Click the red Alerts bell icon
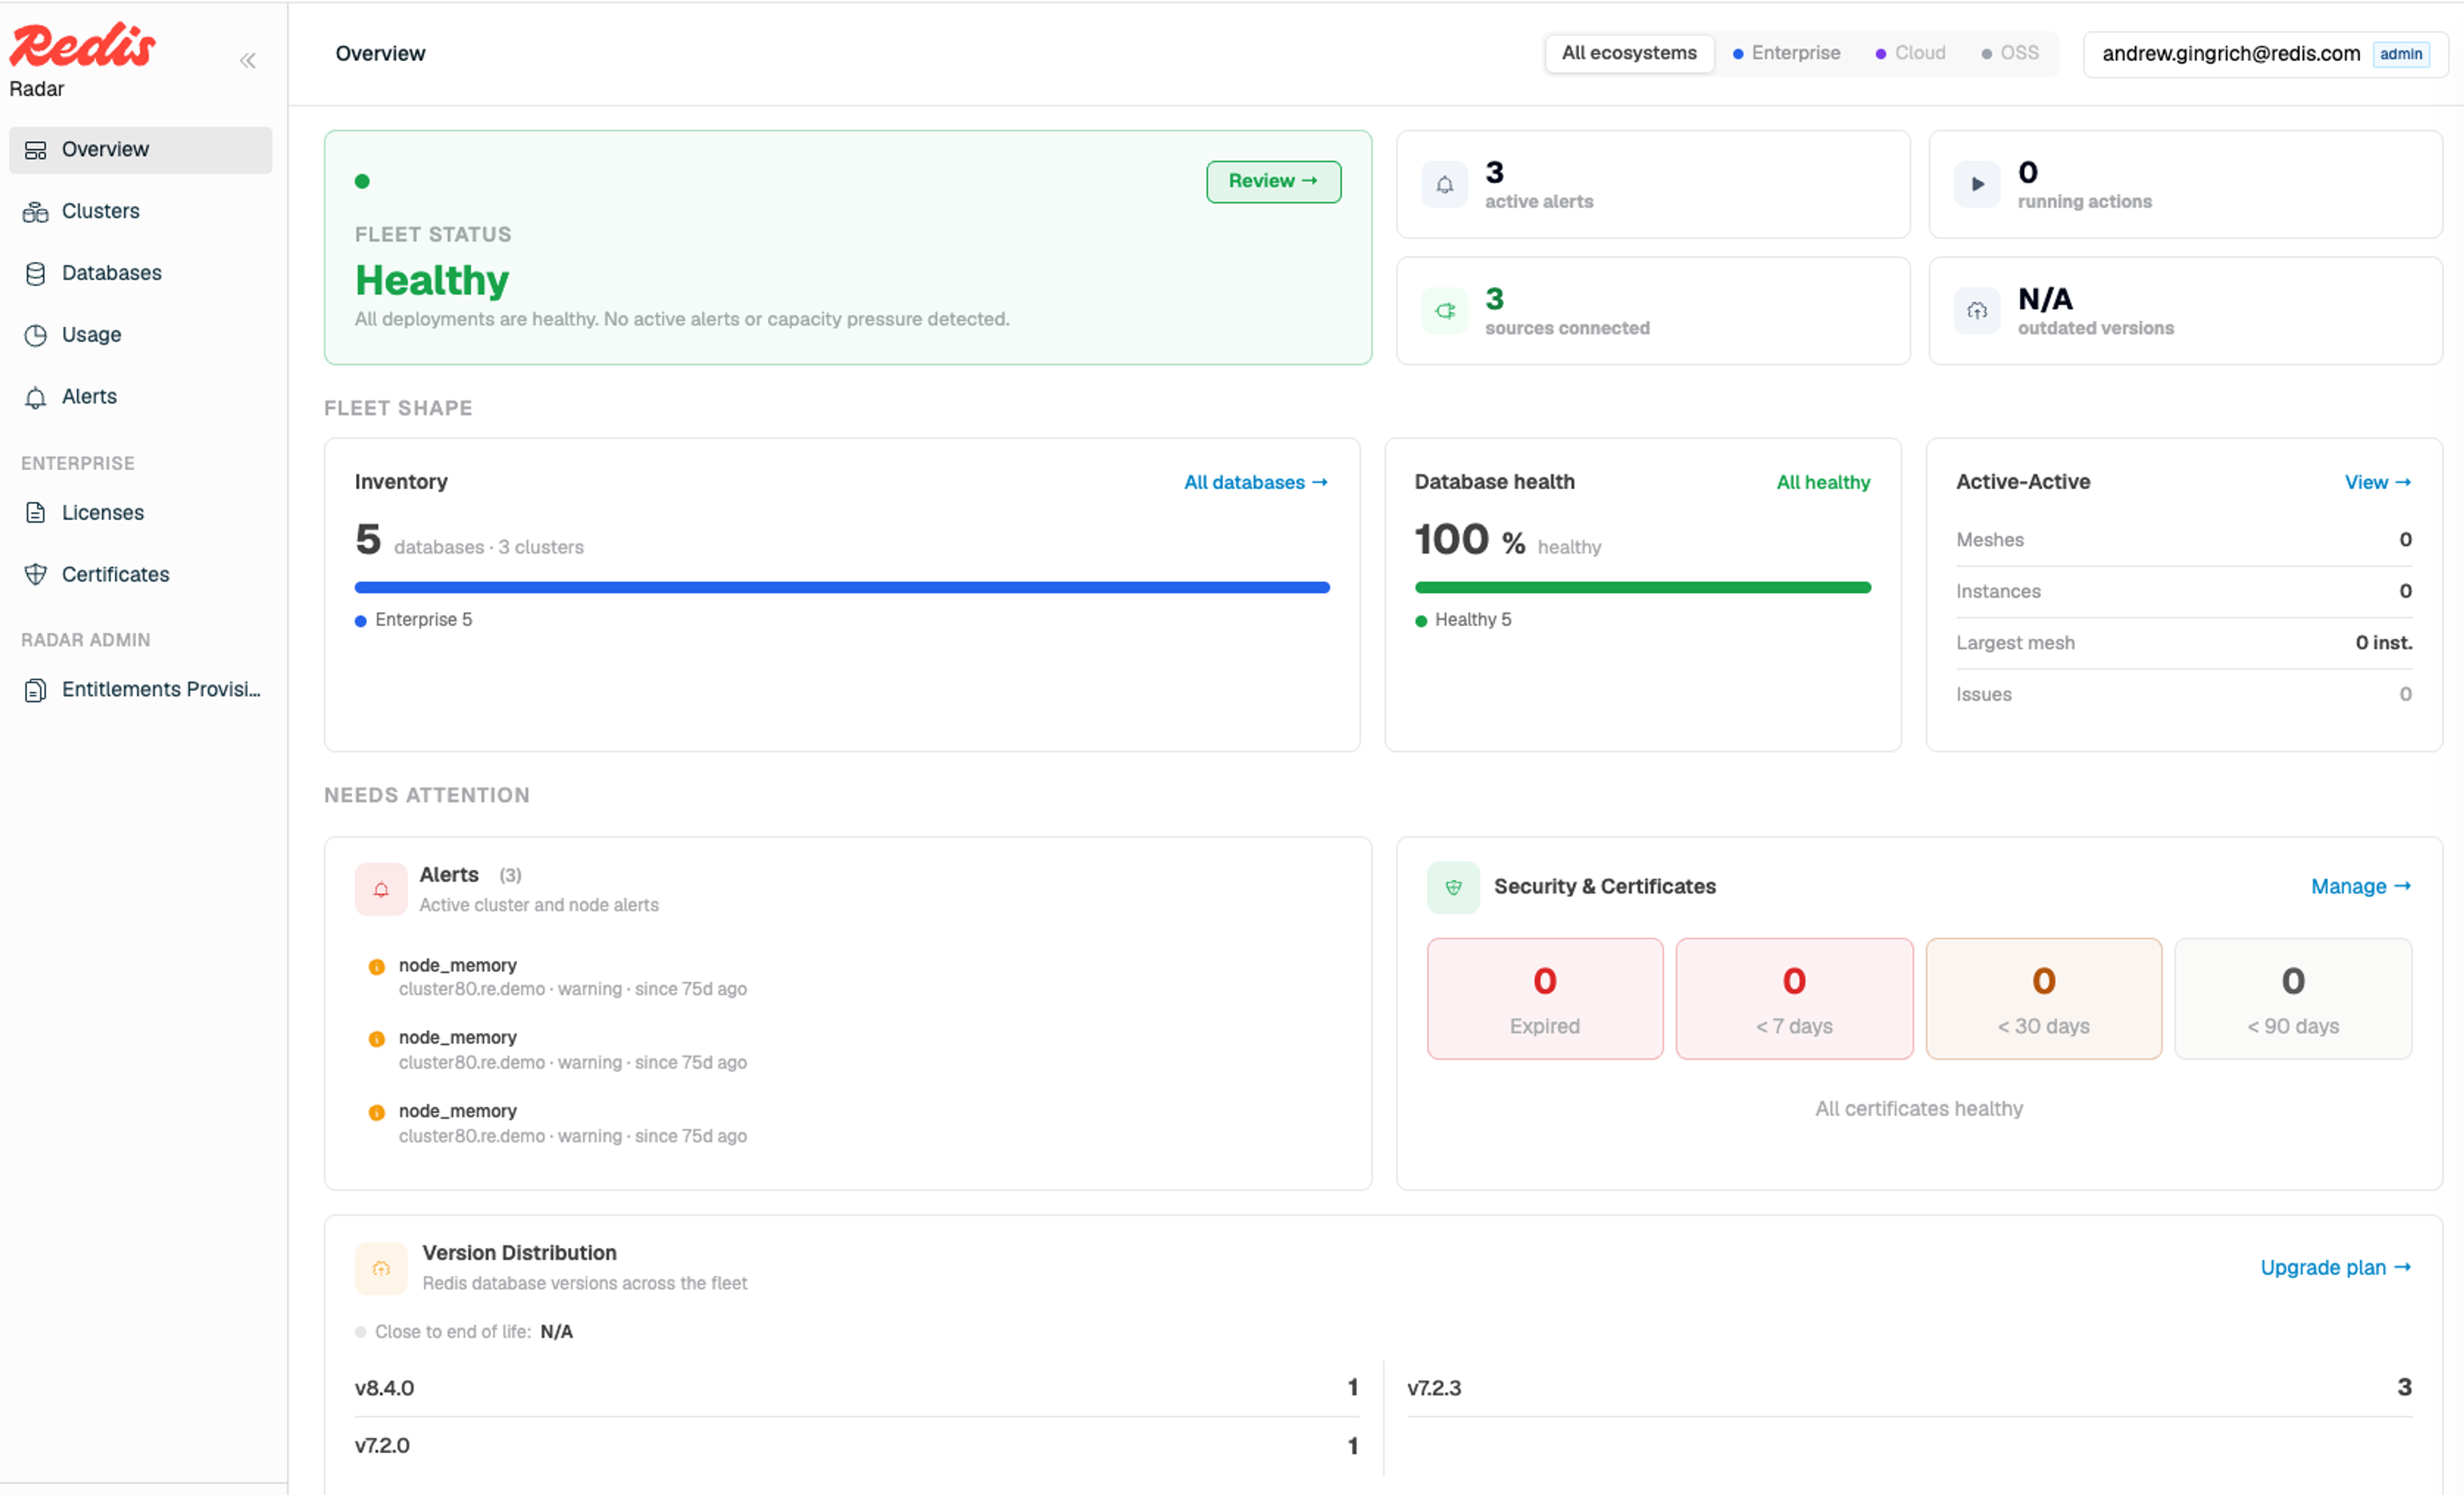The image size is (2464, 1495). pyautogui.click(x=381, y=890)
